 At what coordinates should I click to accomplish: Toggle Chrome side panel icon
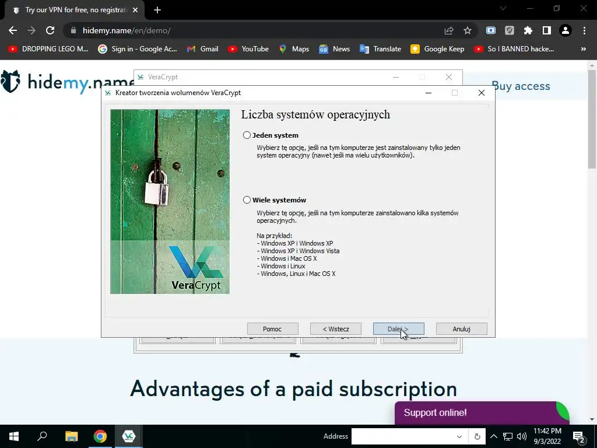pos(547,30)
